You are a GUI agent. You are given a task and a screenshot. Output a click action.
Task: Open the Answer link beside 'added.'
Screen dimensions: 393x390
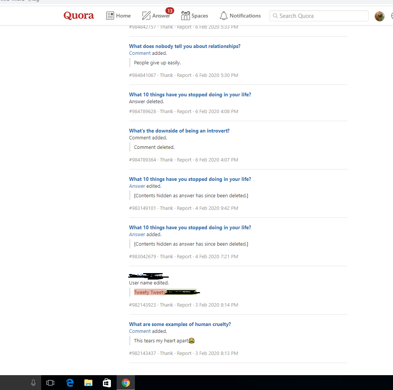(137, 235)
